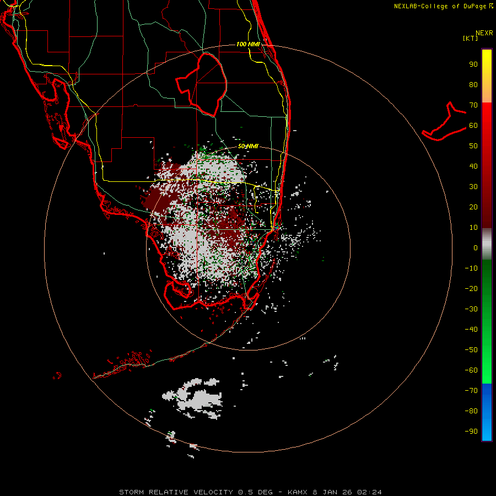Click the blue bottom segment of the color bar
The height and width of the screenshot is (496, 496).
[x=487, y=412]
